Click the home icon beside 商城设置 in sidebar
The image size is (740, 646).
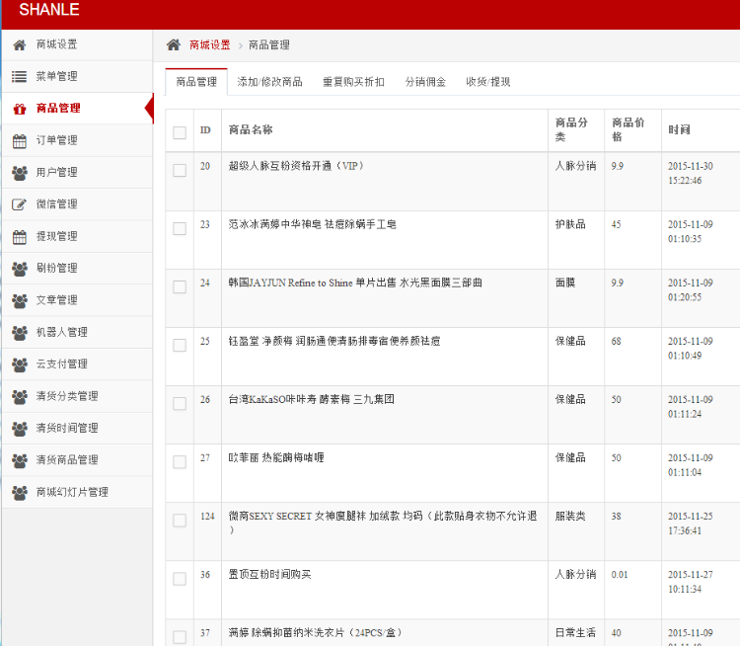click(20, 44)
